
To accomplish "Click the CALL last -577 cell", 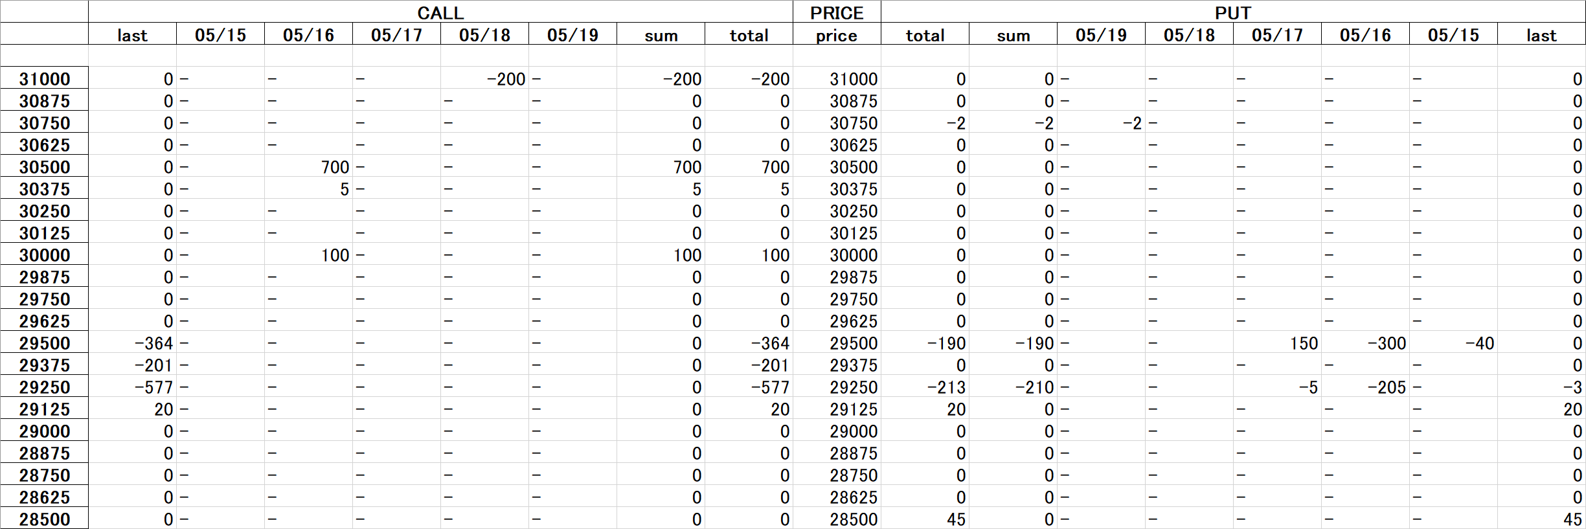I will pyautogui.click(x=132, y=387).
